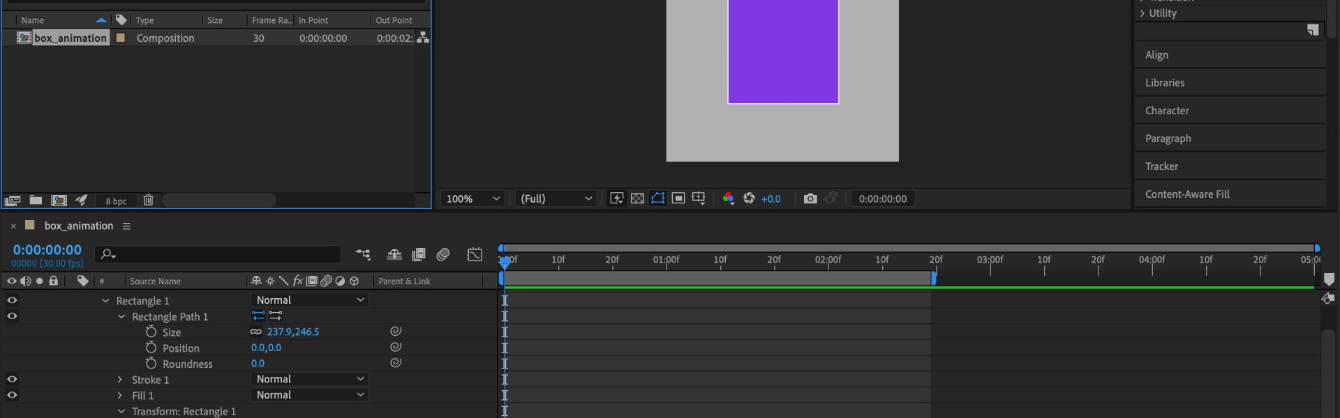Hide the Stroke 1 visibility eye

point(12,380)
